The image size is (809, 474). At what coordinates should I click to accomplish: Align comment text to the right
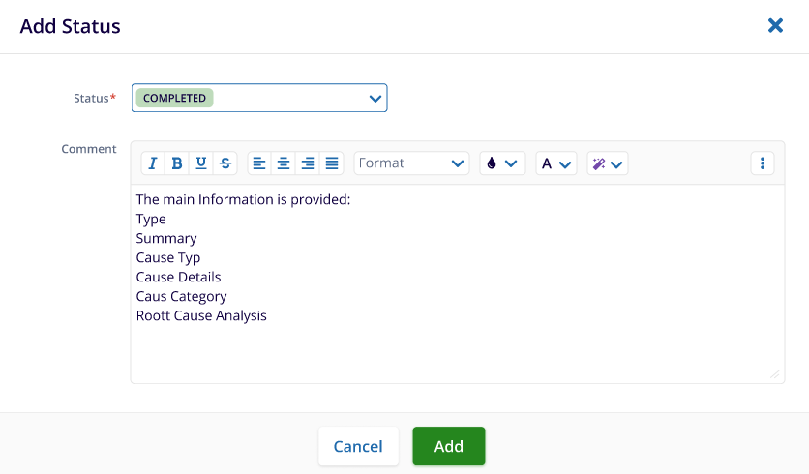click(308, 163)
